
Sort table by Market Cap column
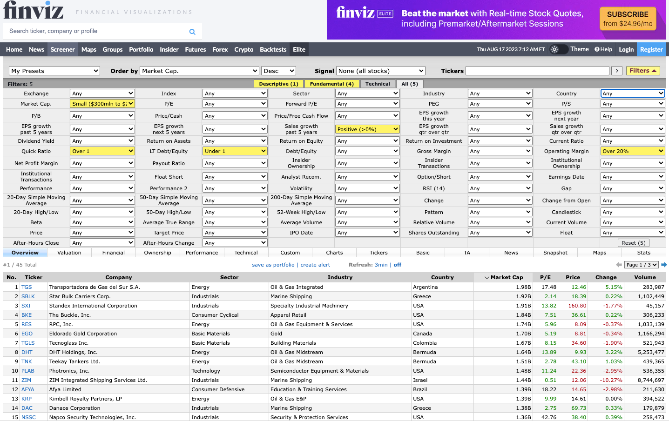coord(504,277)
